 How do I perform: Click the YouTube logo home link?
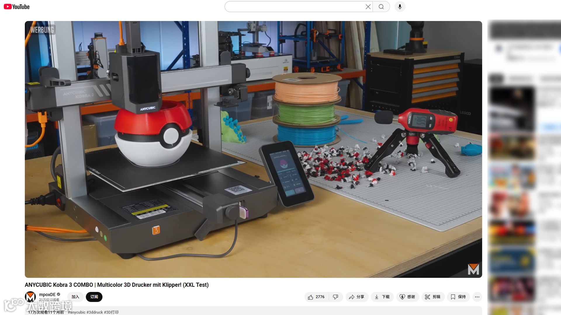coord(17,7)
